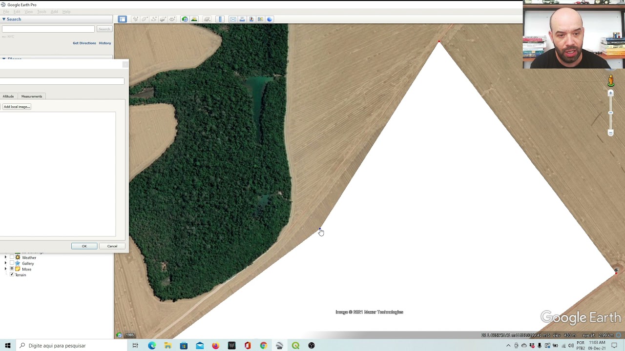Select the Add Polygon tool

145,19
